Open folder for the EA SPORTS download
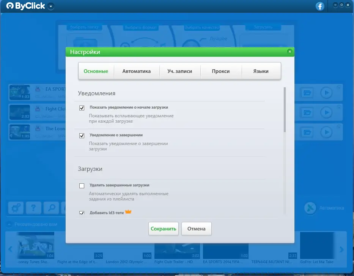 click(307, 92)
